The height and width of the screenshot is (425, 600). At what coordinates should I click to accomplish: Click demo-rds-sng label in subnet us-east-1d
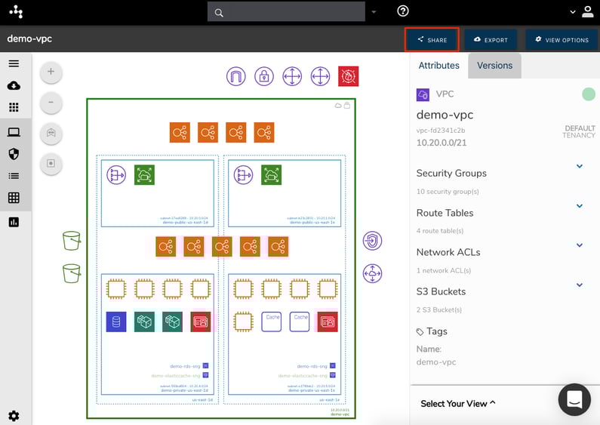tap(185, 366)
